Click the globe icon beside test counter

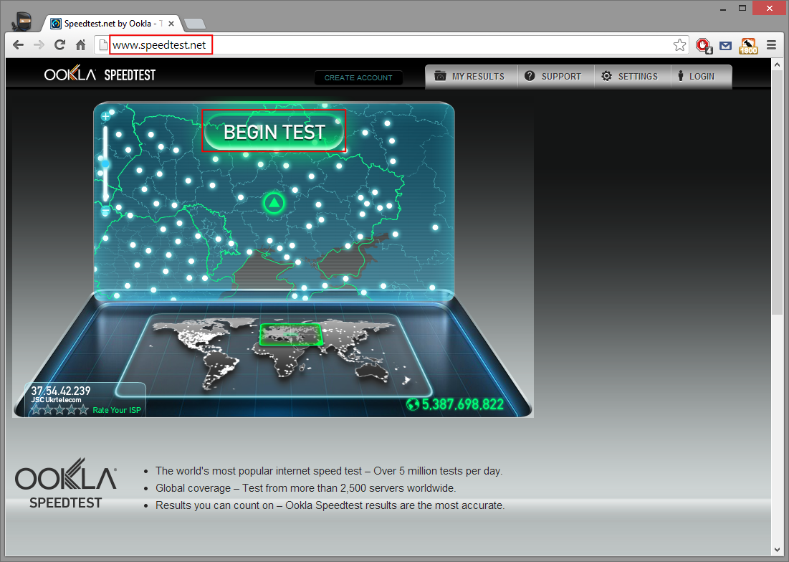(413, 404)
